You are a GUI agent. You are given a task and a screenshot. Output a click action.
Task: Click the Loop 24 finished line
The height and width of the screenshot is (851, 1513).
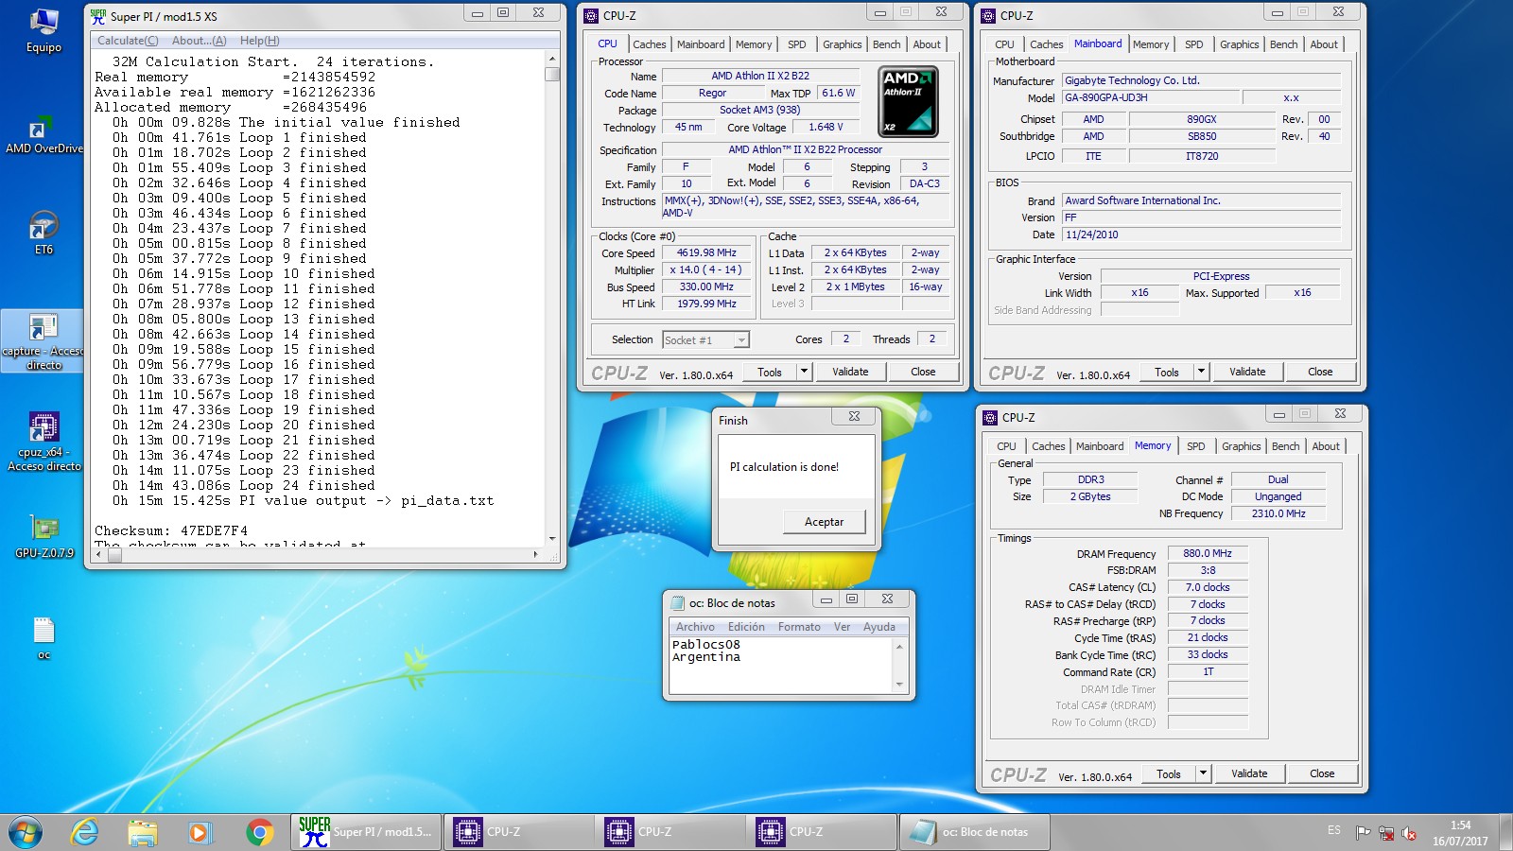tap(244, 485)
